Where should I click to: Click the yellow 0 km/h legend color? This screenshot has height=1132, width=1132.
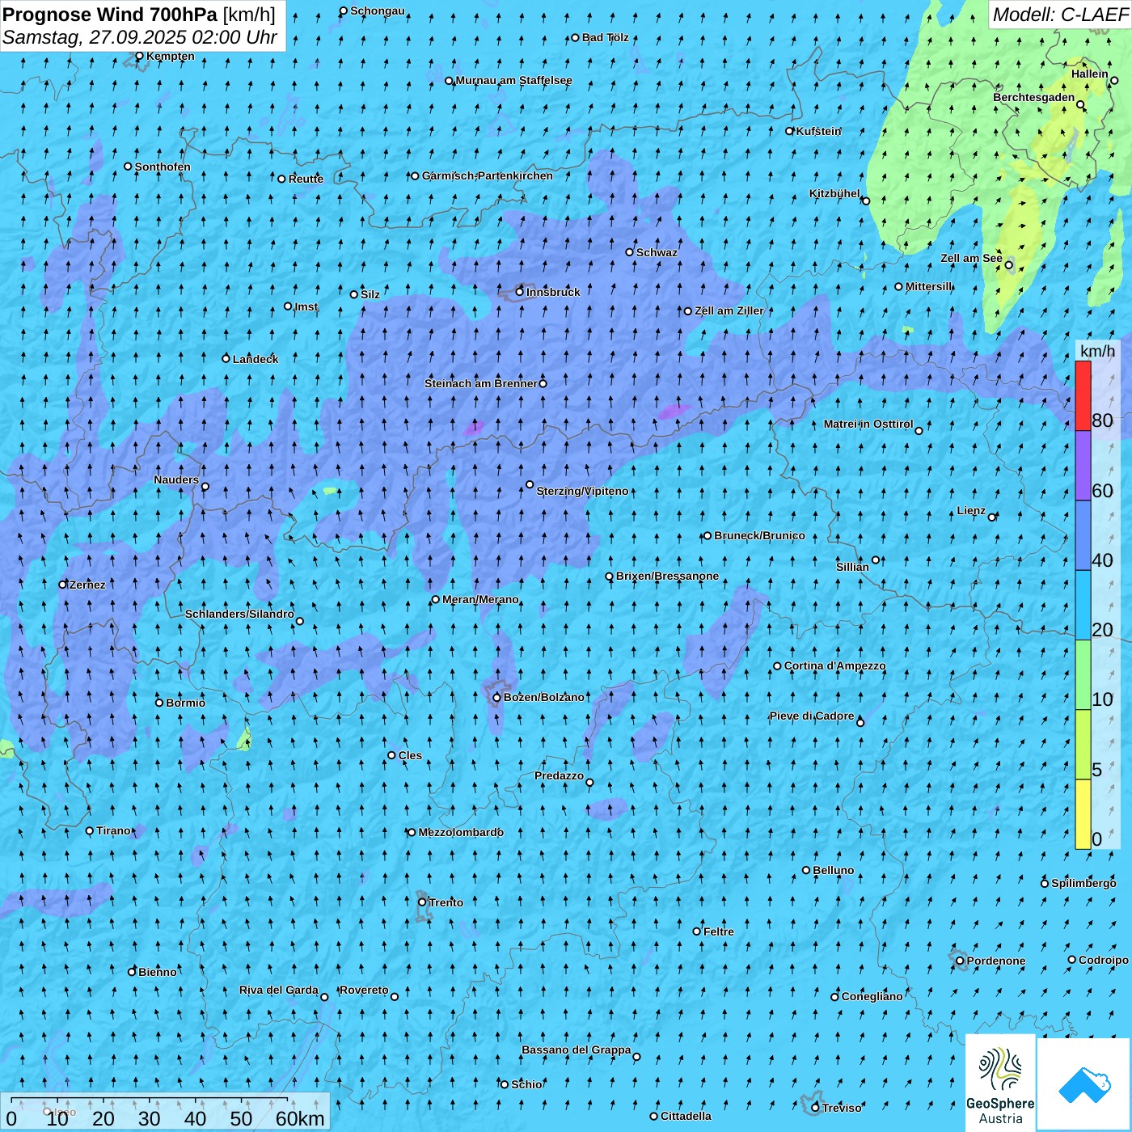tap(1083, 814)
